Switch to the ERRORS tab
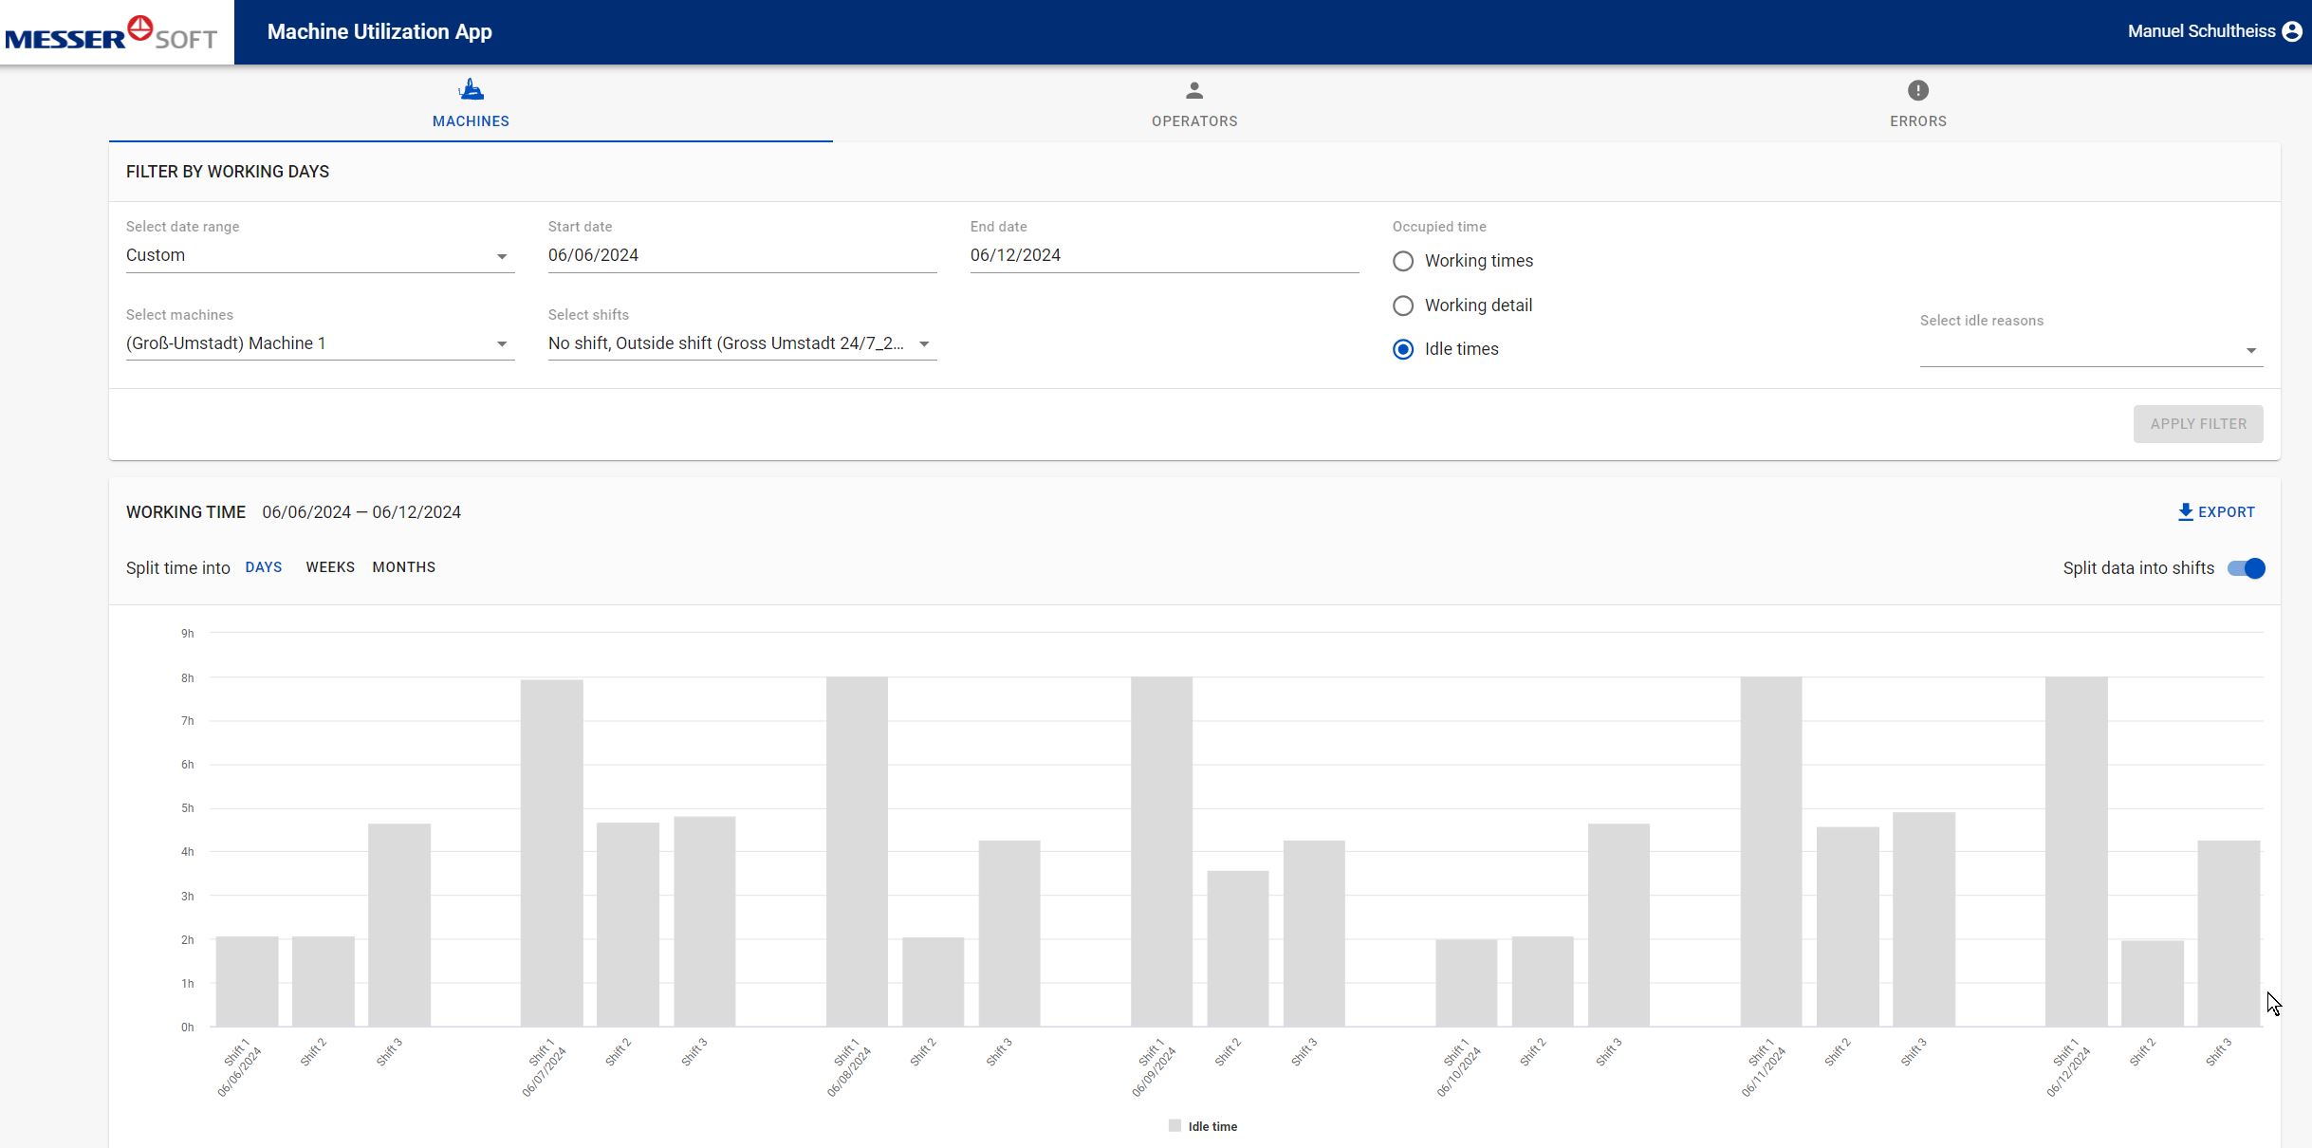 coord(1918,120)
